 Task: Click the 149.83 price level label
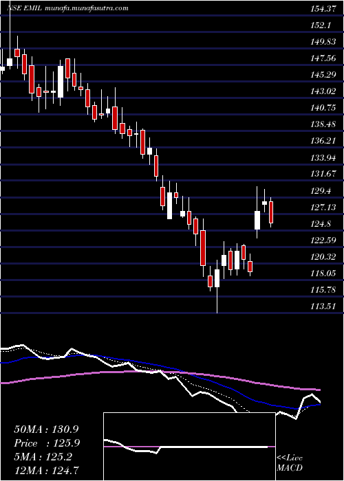(x=323, y=43)
